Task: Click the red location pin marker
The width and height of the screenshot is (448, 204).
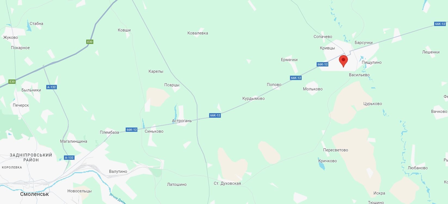Action: coord(343,61)
